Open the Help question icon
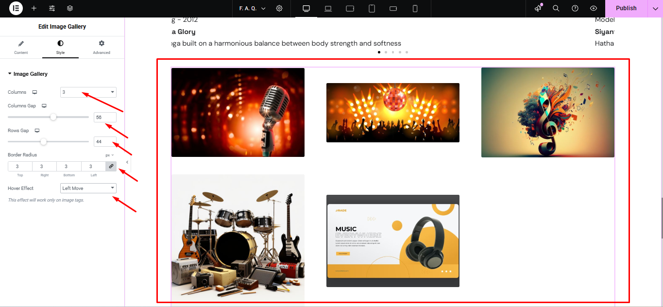The height and width of the screenshot is (307, 663). tap(575, 8)
